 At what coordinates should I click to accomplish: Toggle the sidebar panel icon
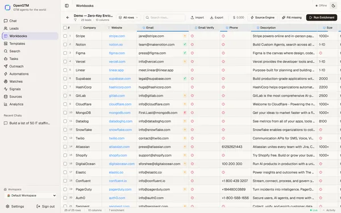66,6
